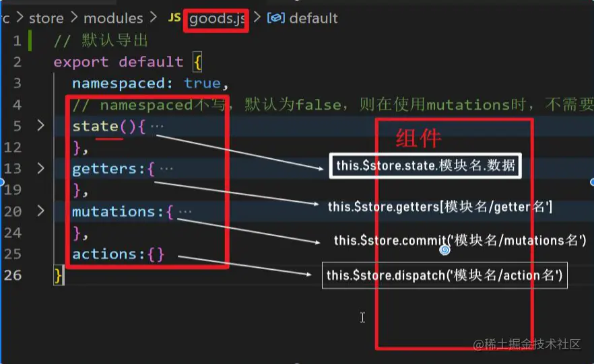Click the 'namespaced:' property name
Image resolution: width=594 pixels, height=364 pixels.
point(123,83)
